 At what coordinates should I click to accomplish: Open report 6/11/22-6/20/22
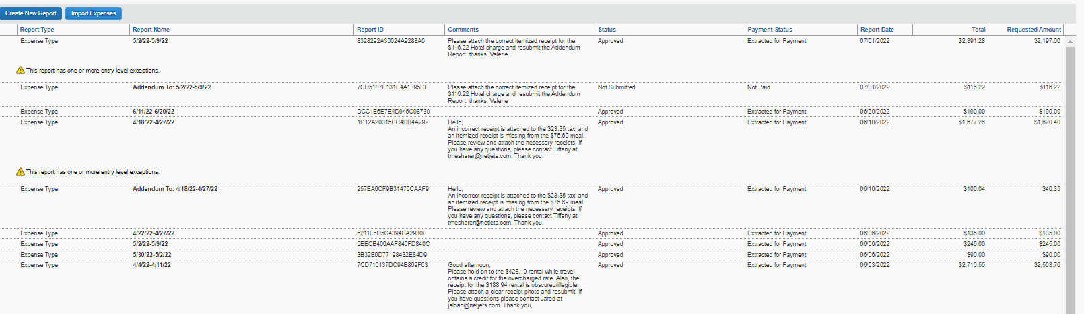(154, 112)
